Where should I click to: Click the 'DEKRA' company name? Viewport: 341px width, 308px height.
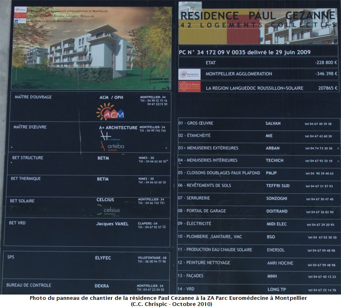pos(102,286)
